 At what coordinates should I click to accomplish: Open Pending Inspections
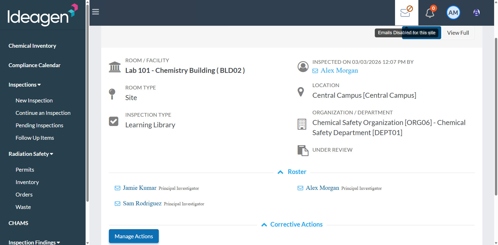coord(39,125)
